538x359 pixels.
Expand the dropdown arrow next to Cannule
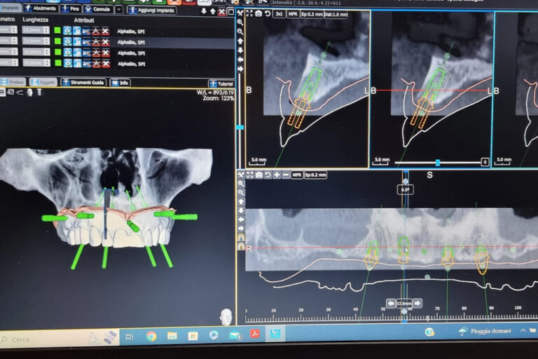click(119, 10)
